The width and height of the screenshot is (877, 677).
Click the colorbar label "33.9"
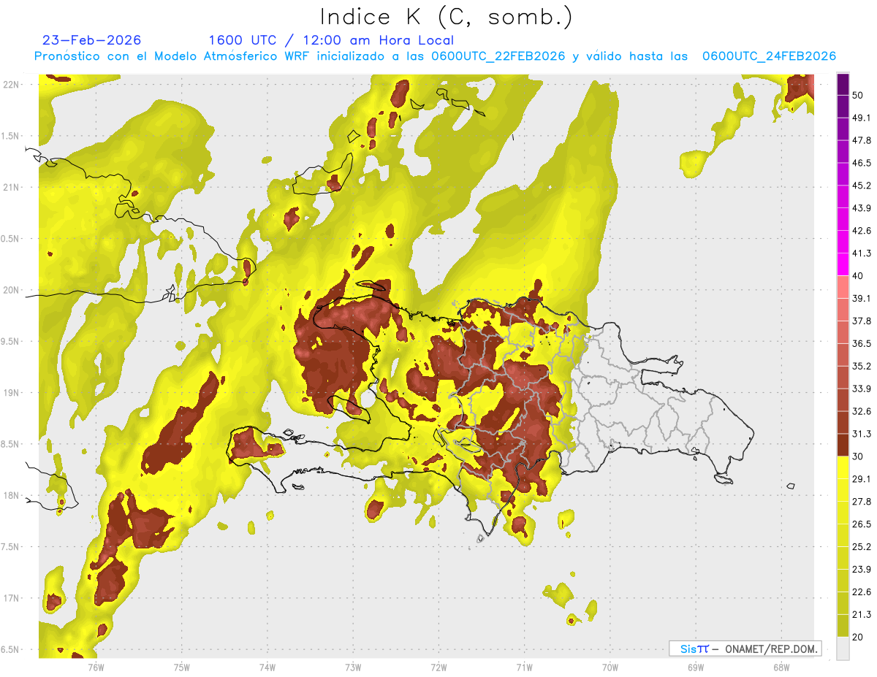click(862, 389)
